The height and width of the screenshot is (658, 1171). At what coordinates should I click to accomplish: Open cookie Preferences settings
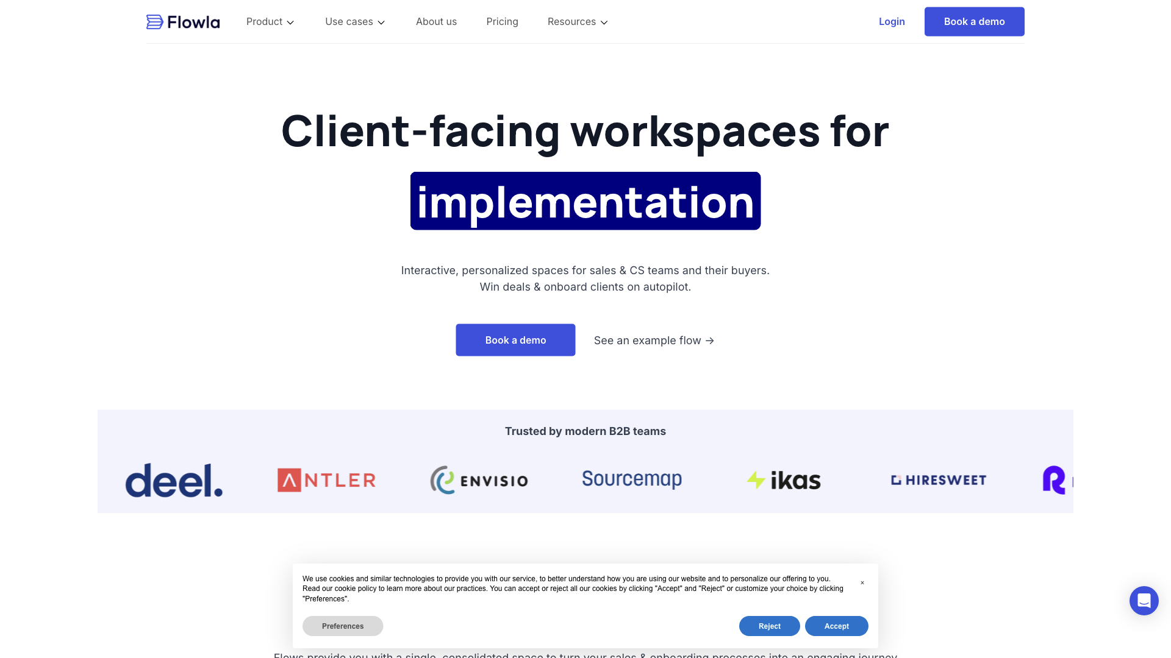click(343, 626)
